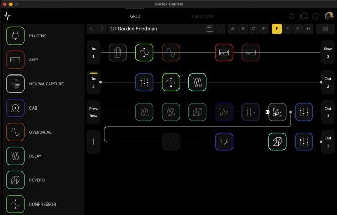
Task: Select the Cab category icon
Action: point(15,108)
